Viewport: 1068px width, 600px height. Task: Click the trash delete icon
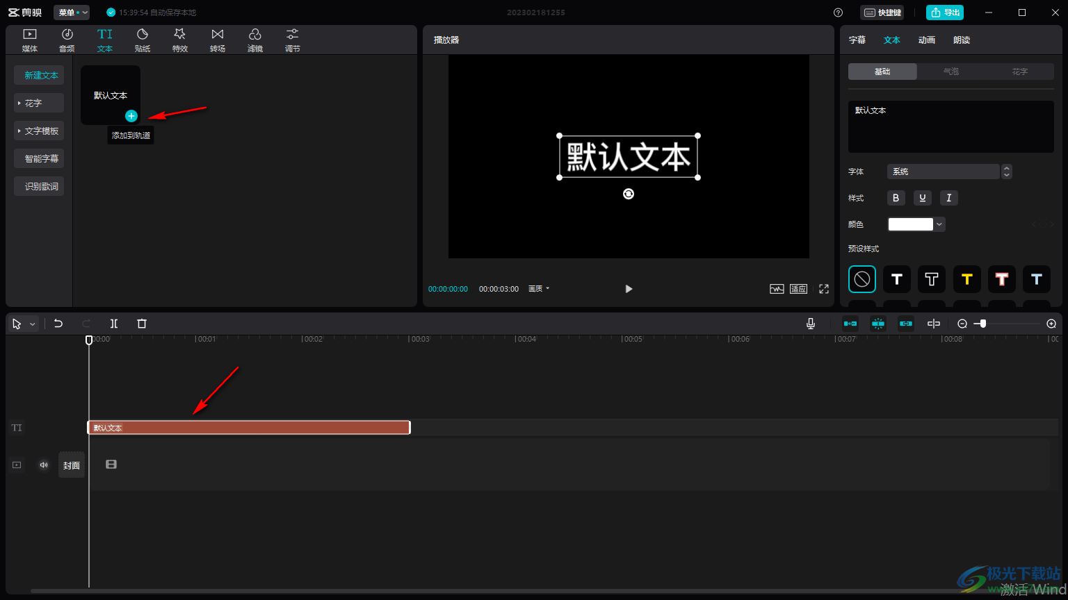coord(142,324)
